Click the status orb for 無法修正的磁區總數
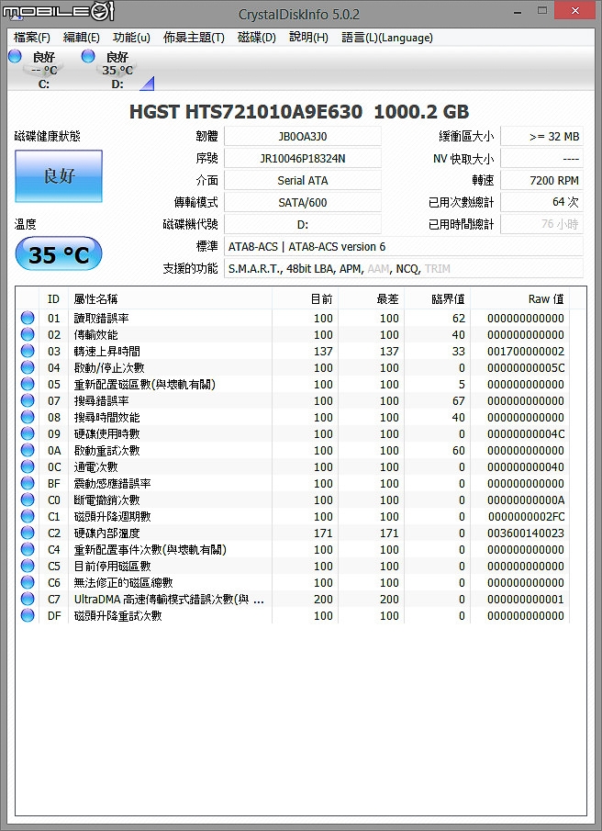Screen dimensions: 602x831 pyautogui.click(x=28, y=582)
